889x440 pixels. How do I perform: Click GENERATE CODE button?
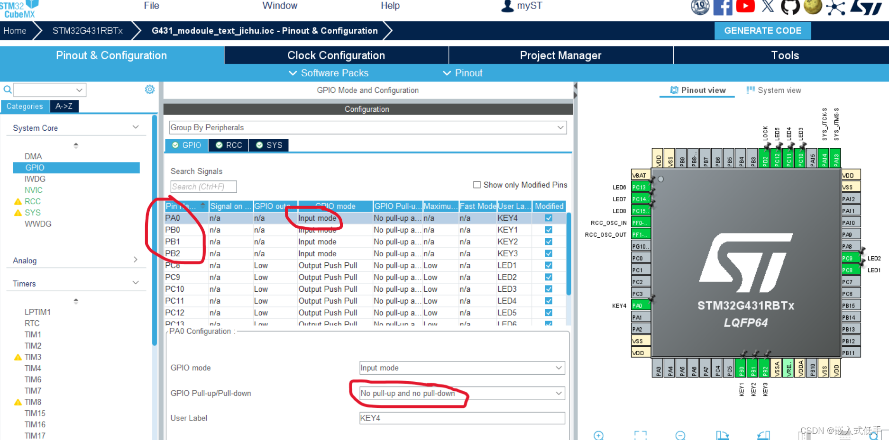[763, 31]
